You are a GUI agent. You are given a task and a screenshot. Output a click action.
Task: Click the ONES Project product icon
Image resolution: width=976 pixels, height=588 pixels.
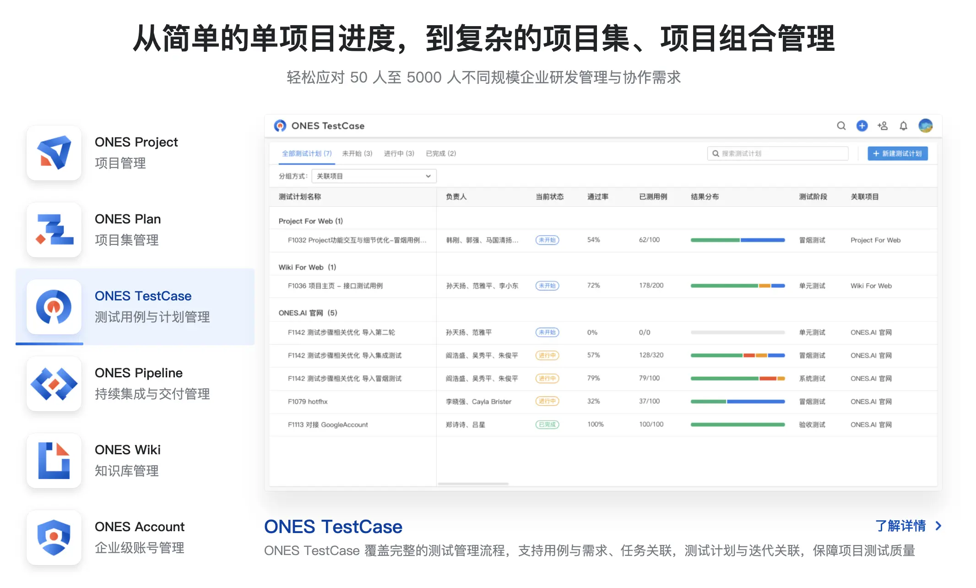click(54, 153)
